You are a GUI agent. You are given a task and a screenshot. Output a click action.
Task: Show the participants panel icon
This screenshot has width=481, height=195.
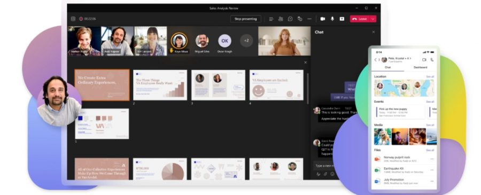click(281, 19)
